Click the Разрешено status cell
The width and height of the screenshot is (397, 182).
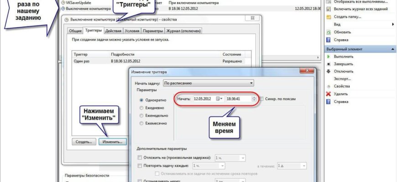click(232, 61)
